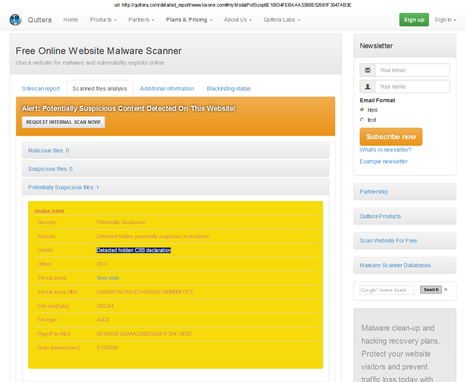Open the Malware Scanner Databases link
The image size is (466, 382).
coord(395,265)
